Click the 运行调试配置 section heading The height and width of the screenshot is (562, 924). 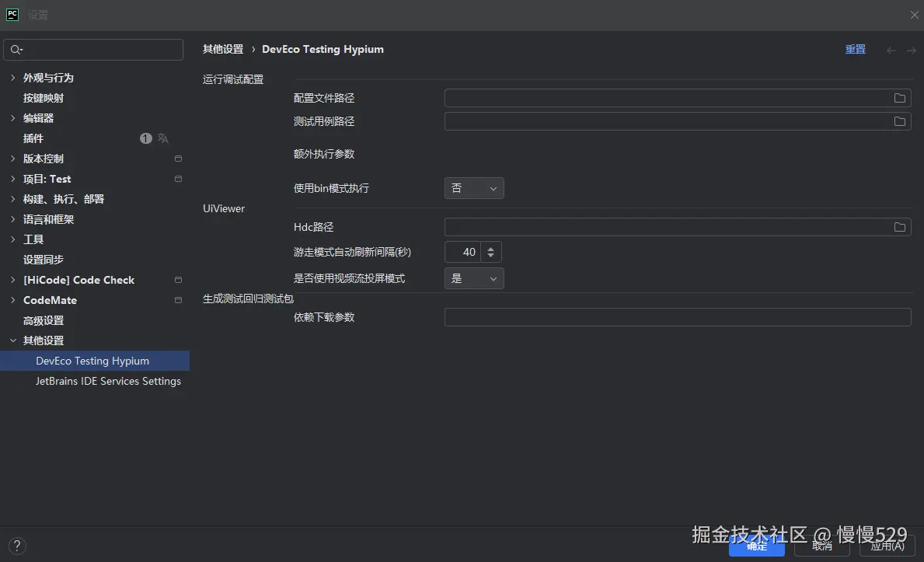tap(233, 79)
